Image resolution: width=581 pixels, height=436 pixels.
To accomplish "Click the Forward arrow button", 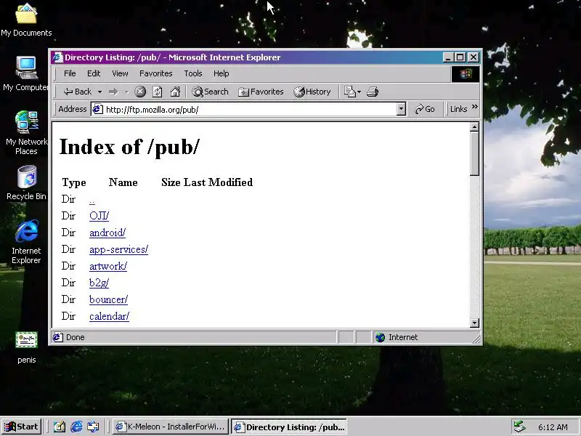I will [113, 92].
